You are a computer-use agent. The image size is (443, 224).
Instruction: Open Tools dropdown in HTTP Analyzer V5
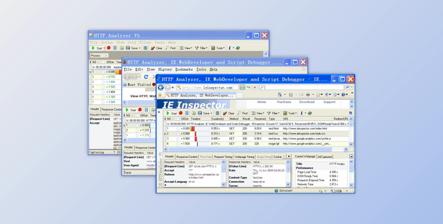pos(218,48)
